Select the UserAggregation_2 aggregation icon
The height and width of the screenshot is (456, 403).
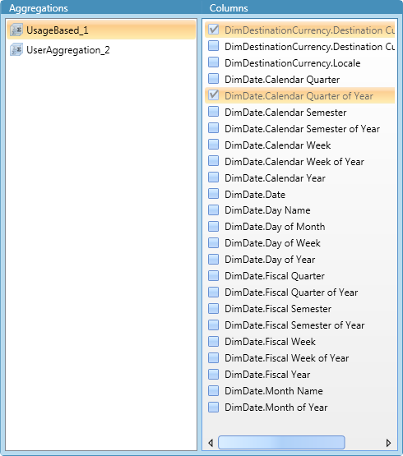16,50
